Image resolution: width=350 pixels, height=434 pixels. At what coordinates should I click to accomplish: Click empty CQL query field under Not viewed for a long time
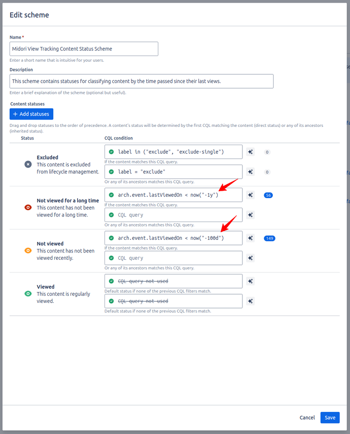[173, 215]
